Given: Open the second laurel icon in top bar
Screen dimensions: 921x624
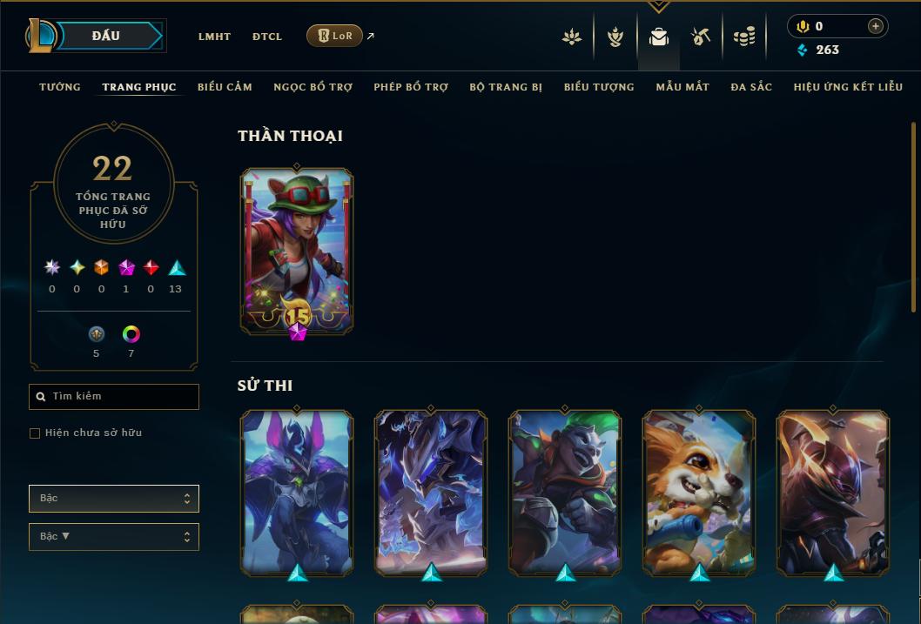Looking at the screenshot, I should click(615, 37).
